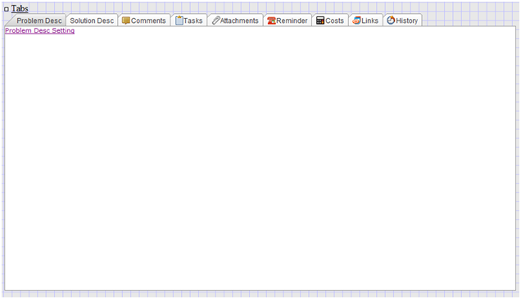The height and width of the screenshot is (299, 521).
Task: Open the Tasks tab label
Action: pos(193,20)
